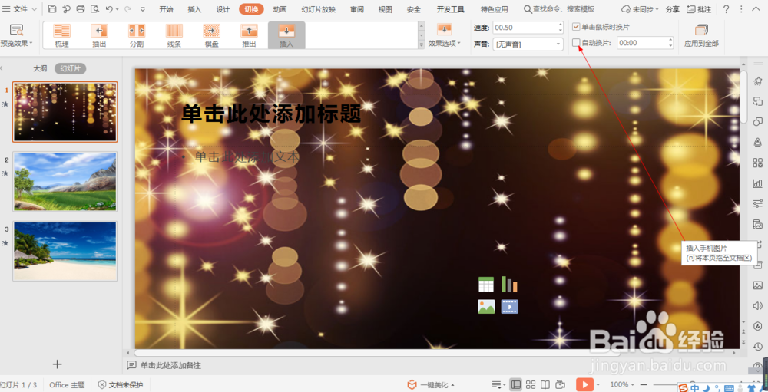Screen dimensions: 768x392
Task: Expand the transition effects gallery list
Action: coord(421,45)
